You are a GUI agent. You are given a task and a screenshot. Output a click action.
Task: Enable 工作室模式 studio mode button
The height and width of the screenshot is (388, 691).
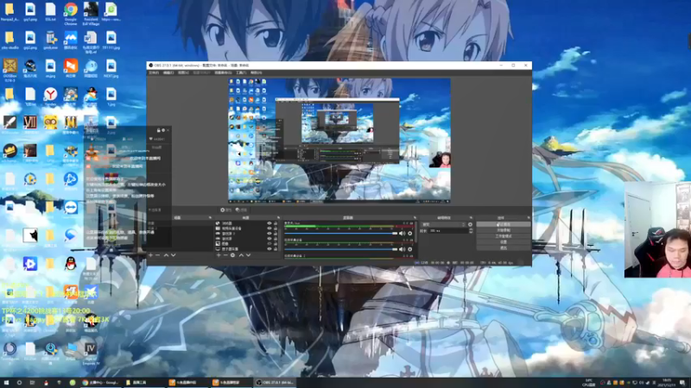tap(504, 236)
